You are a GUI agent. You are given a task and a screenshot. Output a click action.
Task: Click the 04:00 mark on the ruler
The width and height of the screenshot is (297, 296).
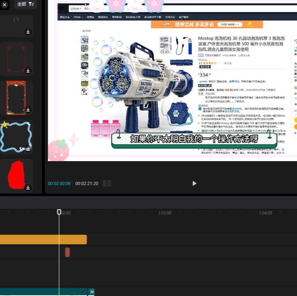(x=266, y=213)
